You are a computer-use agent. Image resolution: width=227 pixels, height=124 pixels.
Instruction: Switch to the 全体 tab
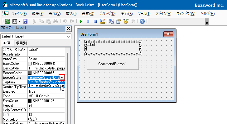pyautogui.click(x=7, y=43)
